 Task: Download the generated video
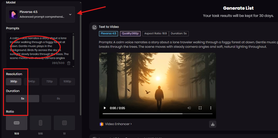point(213,124)
